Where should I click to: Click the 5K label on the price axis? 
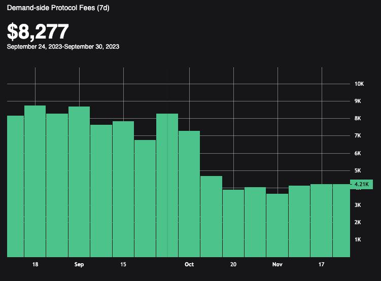(x=358, y=170)
